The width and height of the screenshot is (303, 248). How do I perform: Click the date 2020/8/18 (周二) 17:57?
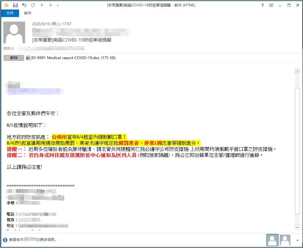52,24
